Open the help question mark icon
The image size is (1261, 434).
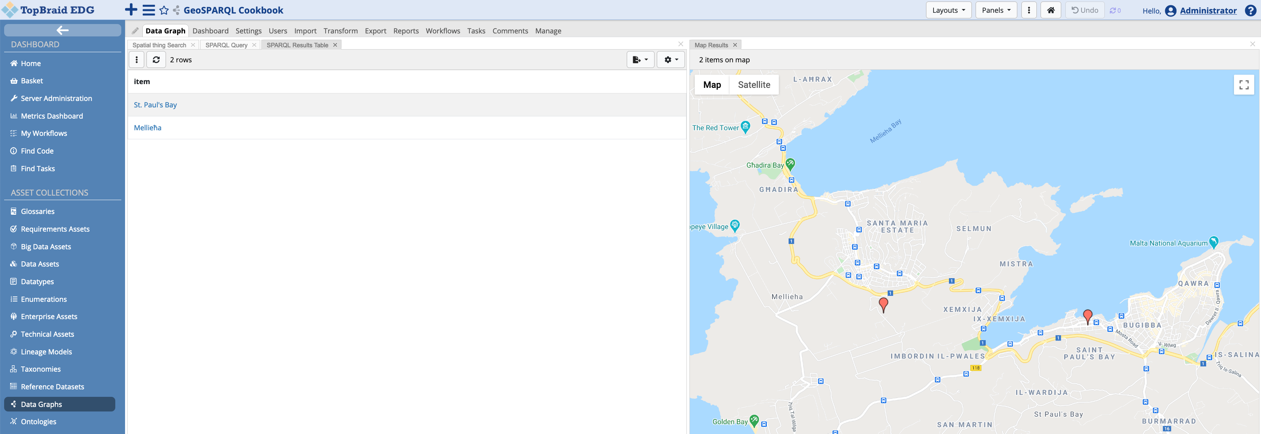1250,10
